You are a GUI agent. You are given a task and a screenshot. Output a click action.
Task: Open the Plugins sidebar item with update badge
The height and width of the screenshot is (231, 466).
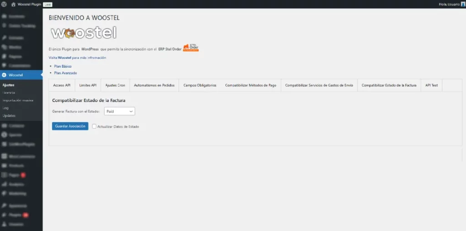[x=21, y=215]
